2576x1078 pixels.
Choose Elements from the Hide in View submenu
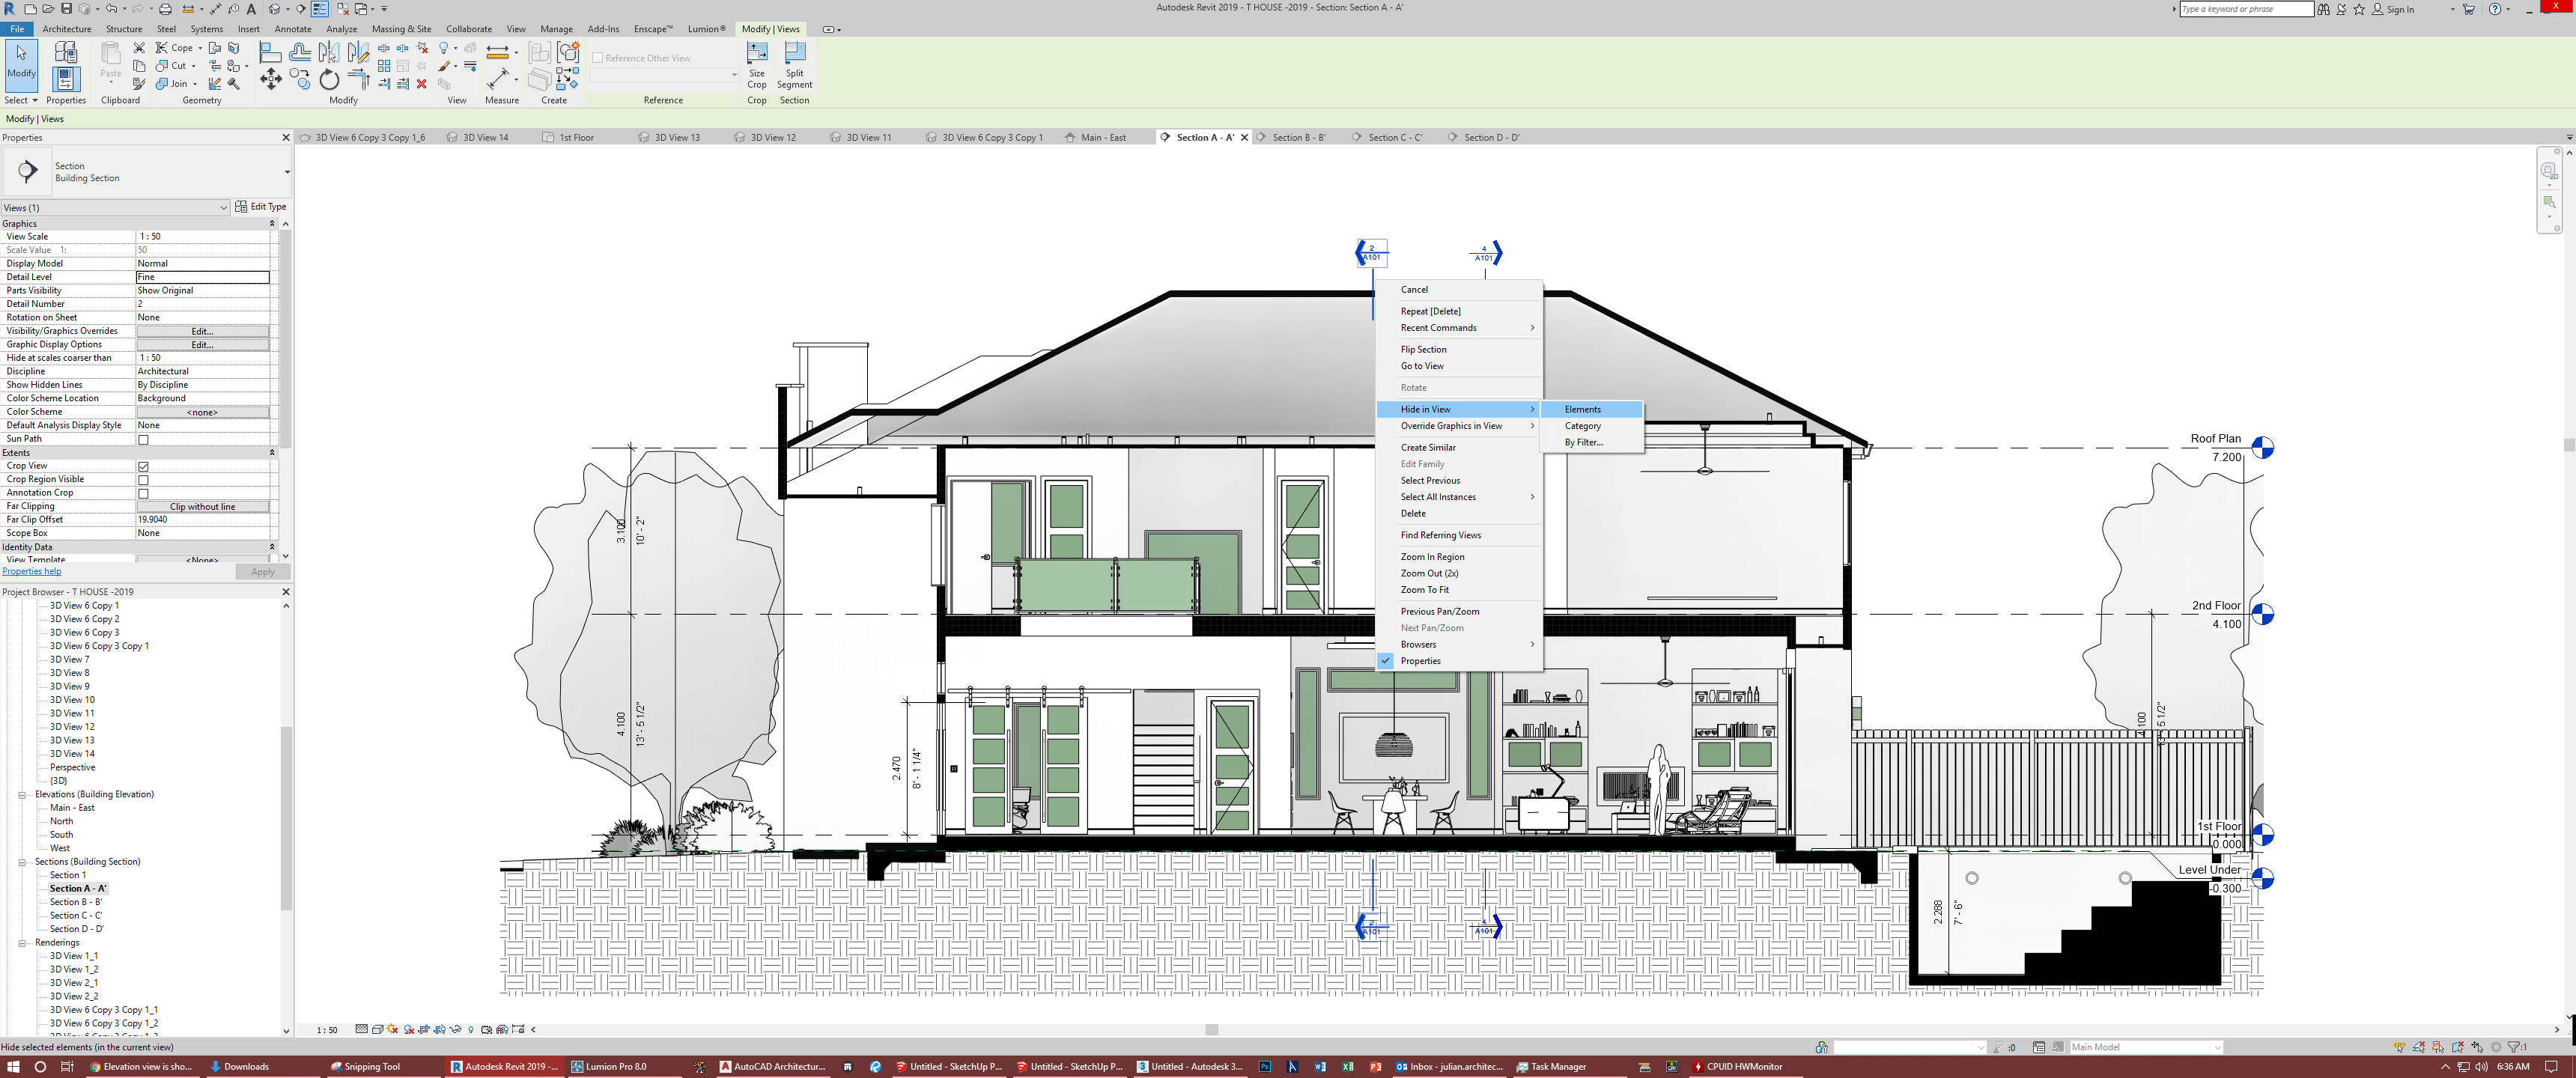pyautogui.click(x=1582, y=409)
